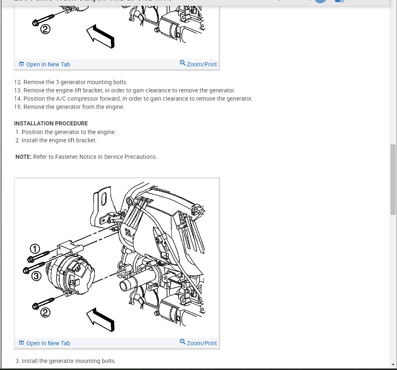Screen dimensions: 397x370
Task: Click the lower magnifier zoom icon
Action: click(x=183, y=342)
